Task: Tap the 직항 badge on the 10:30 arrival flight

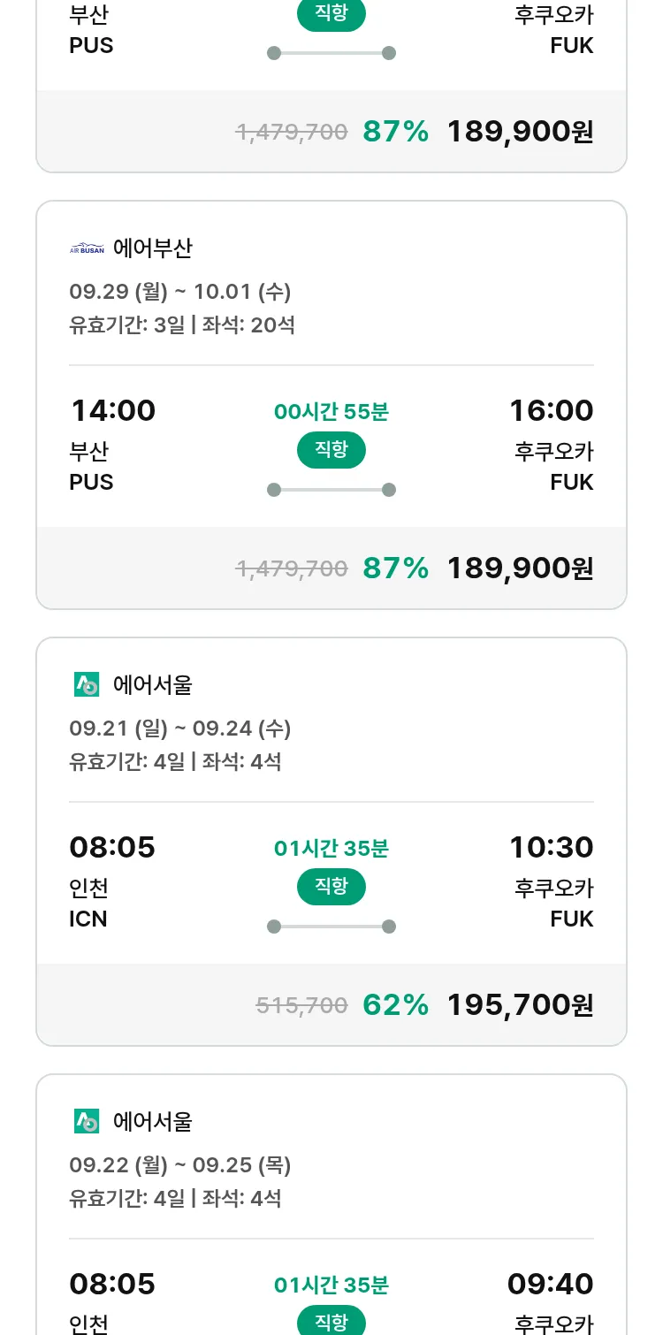Action: pyautogui.click(x=331, y=887)
